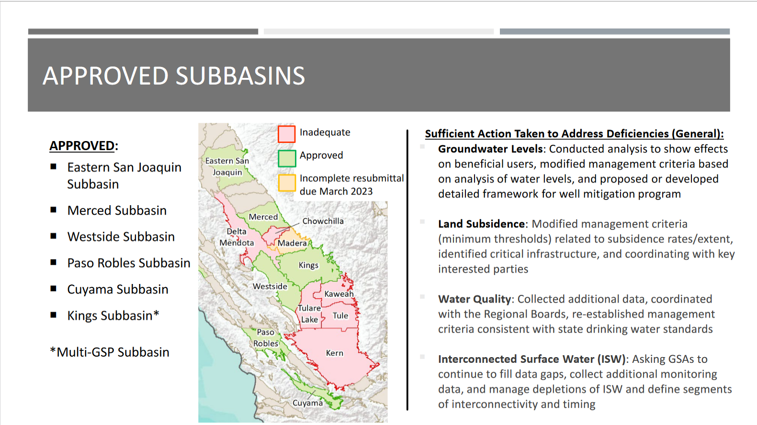Click the Paso Robles map label
The image size is (757, 425).
[x=266, y=338]
